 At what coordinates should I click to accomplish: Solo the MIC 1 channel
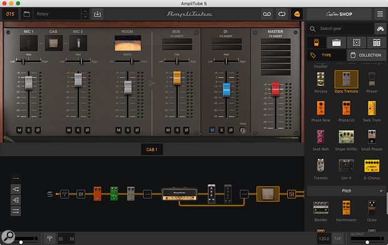(x=29, y=130)
